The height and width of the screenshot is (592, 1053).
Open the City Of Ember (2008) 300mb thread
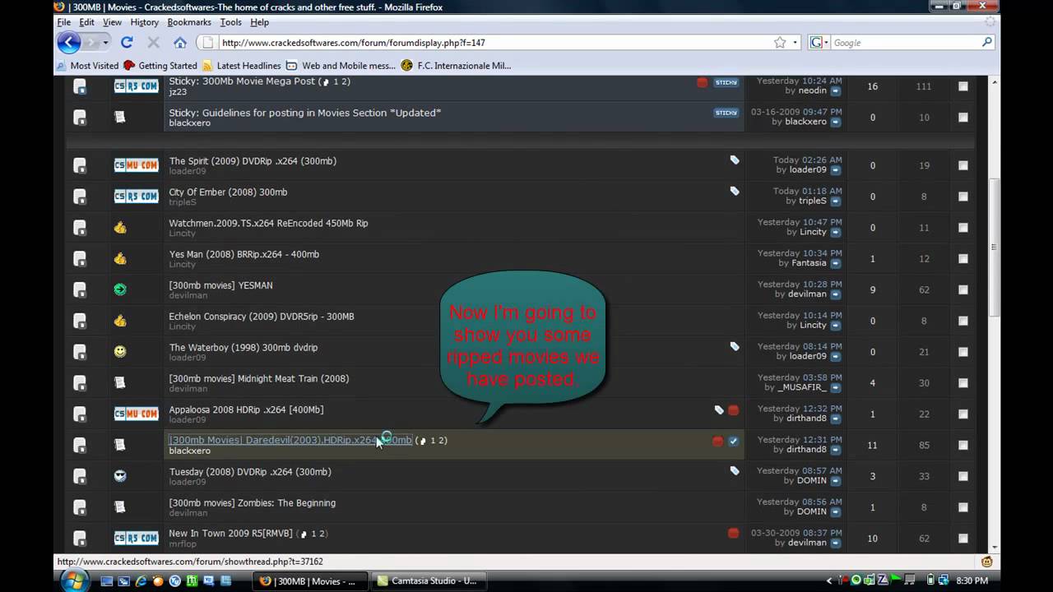228,192
